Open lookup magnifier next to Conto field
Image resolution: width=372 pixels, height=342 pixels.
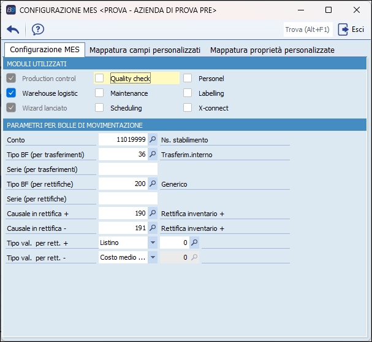click(x=153, y=140)
